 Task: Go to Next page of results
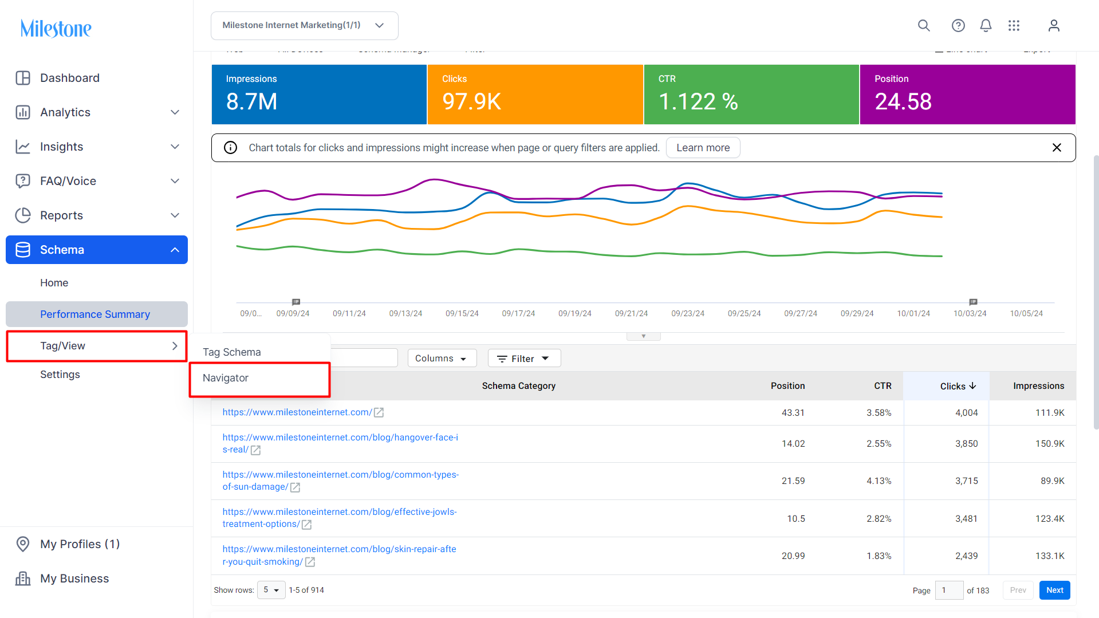(x=1054, y=590)
